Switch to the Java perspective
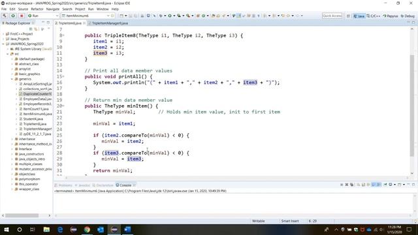 359,16
